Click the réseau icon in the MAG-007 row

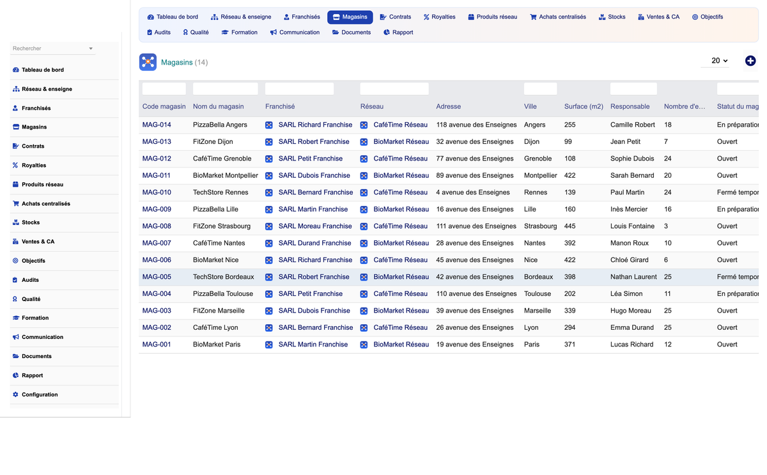tap(364, 244)
